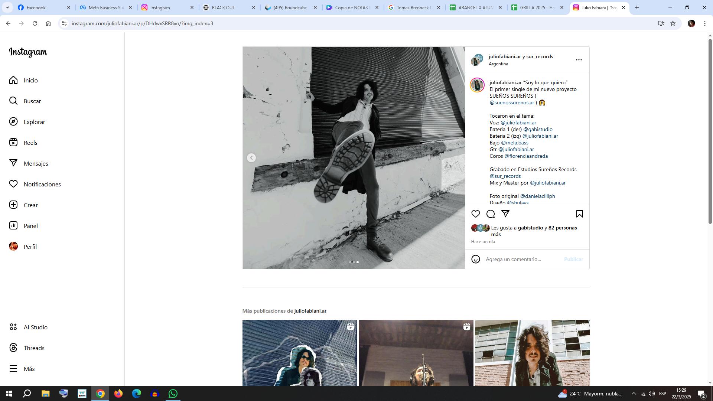Screen dimensions: 713x401
Task: Open Explorar in the sidebar
Action: (34, 122)
